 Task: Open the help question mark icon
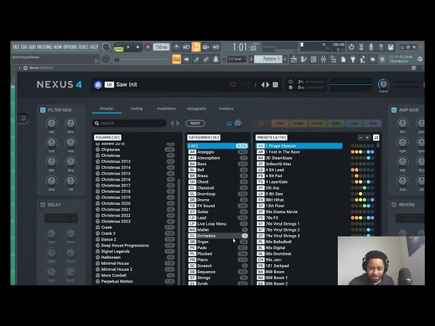pos(381,47)
